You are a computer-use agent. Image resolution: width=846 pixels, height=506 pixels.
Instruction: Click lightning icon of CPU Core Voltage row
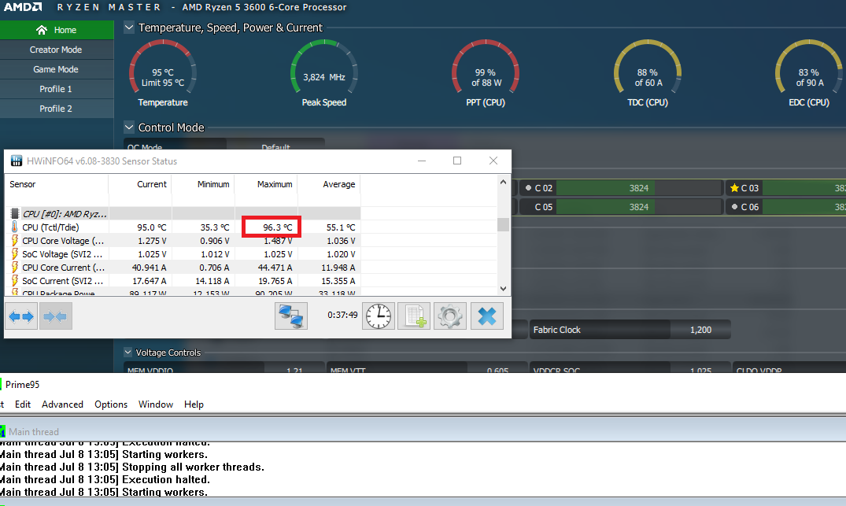tap(15, 241)
